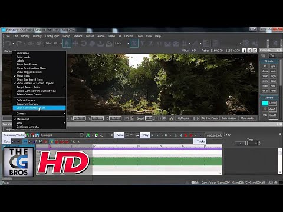This screenshot has width=283, height=212.
Task: Open the Prefabs menu
Action: (x=78, y=36)
